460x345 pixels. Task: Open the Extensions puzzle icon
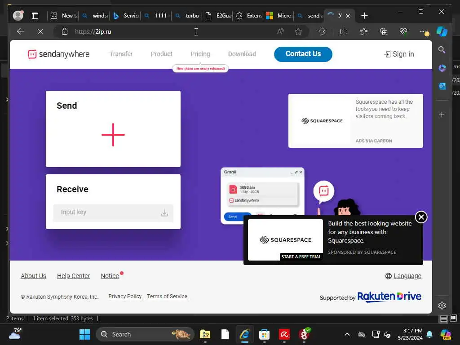click(322, 31)
